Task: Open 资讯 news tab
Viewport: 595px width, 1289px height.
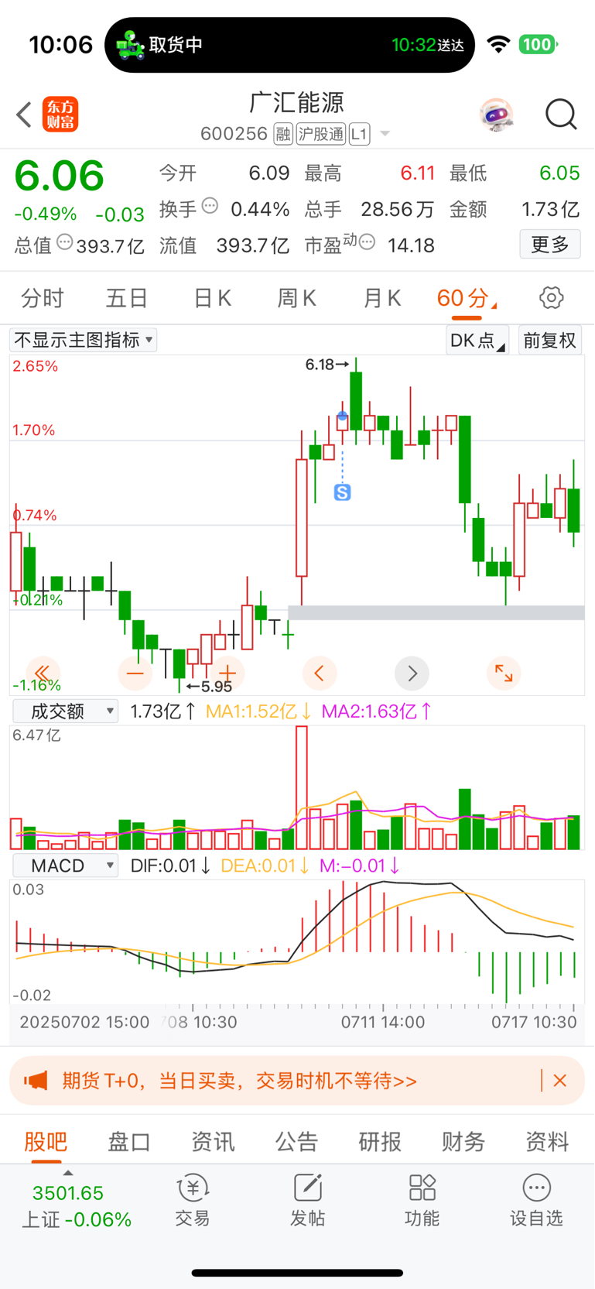Action: tap(213, 1141)
